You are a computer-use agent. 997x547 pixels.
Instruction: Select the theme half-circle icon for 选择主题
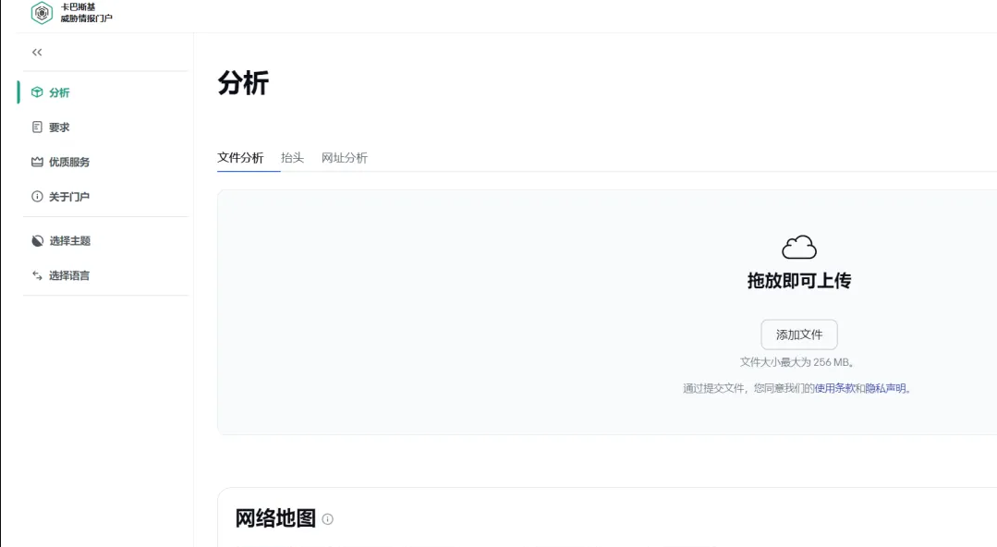tap(35, 240)
